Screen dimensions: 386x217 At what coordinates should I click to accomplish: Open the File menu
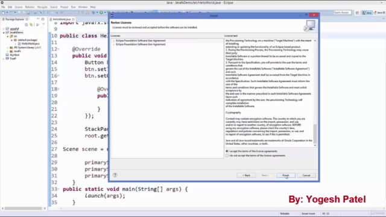coord(3,7)
